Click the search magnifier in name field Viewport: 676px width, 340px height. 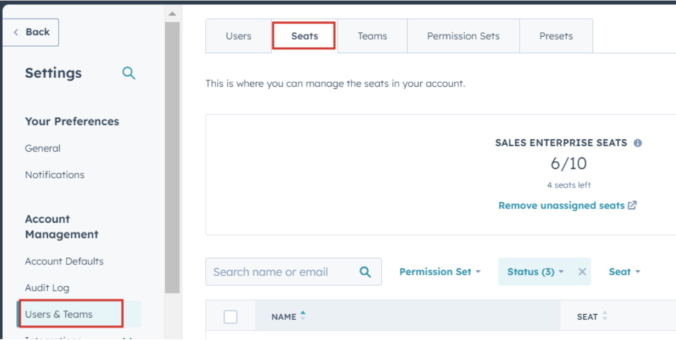coord(365,272)
